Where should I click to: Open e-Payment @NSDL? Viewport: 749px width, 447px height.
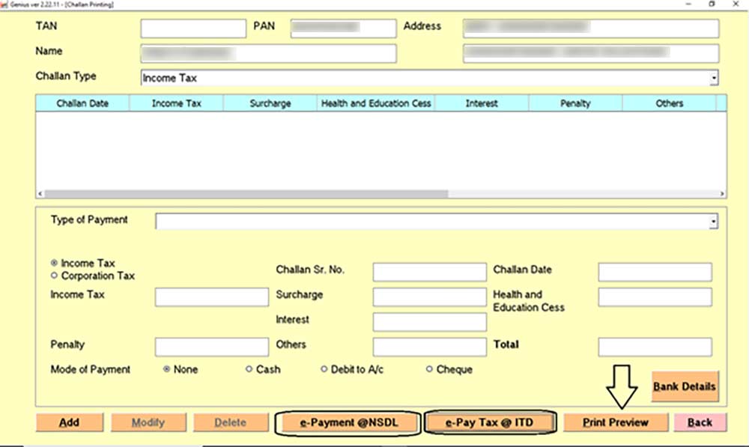[347, 422]
